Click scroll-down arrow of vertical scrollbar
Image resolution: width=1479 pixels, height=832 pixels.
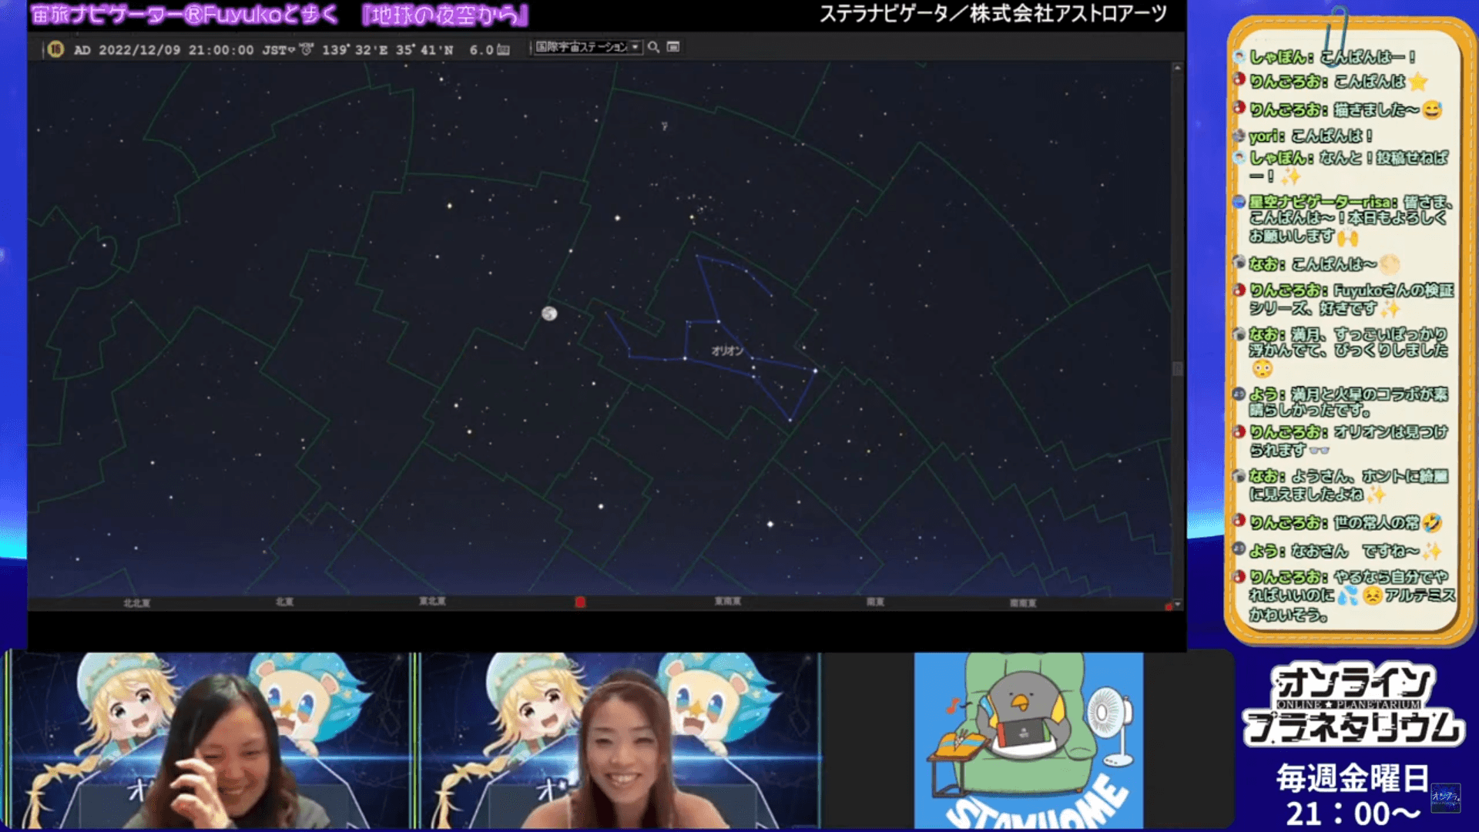[1177, 604]
